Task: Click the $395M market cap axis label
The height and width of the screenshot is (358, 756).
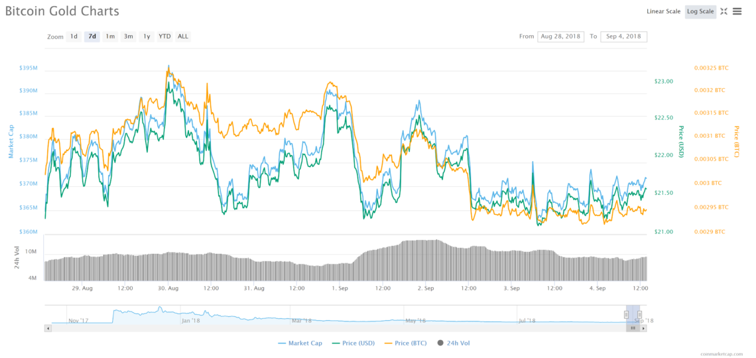Action: 28,68
